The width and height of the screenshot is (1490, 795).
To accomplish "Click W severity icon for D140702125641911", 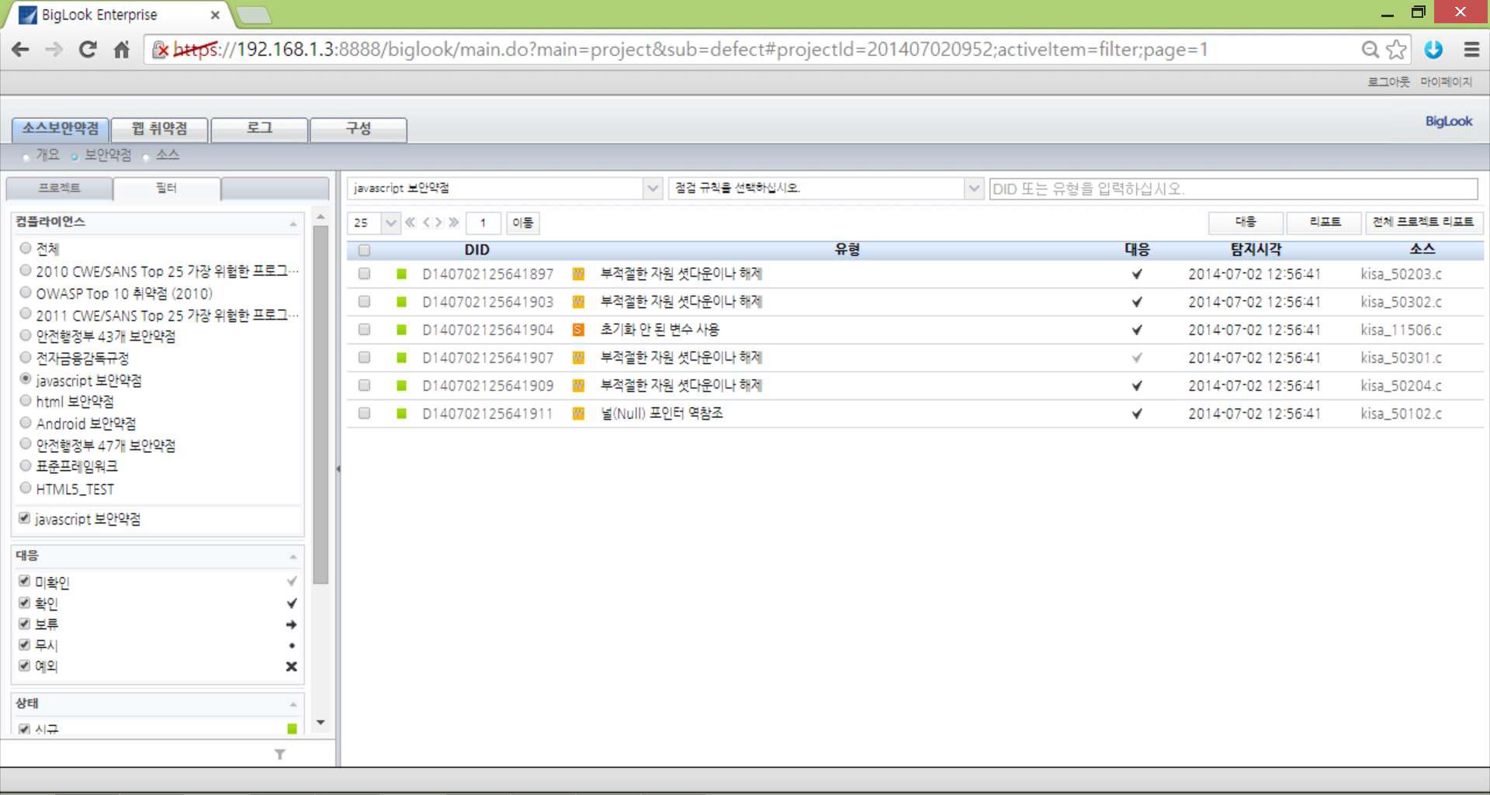I will point(578,413).
